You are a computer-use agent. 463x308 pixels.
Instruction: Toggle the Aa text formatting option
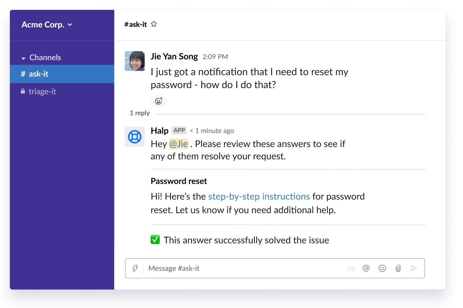point(351,268)
